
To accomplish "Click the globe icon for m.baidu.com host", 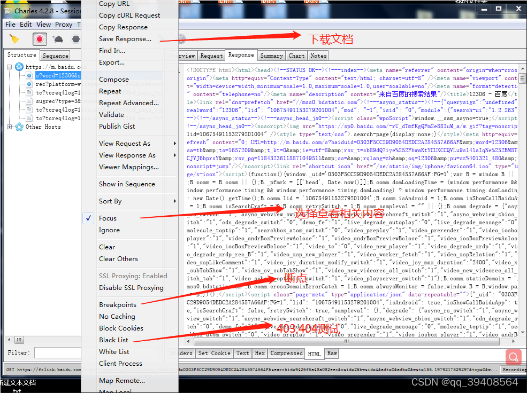I will pos(19,67).
